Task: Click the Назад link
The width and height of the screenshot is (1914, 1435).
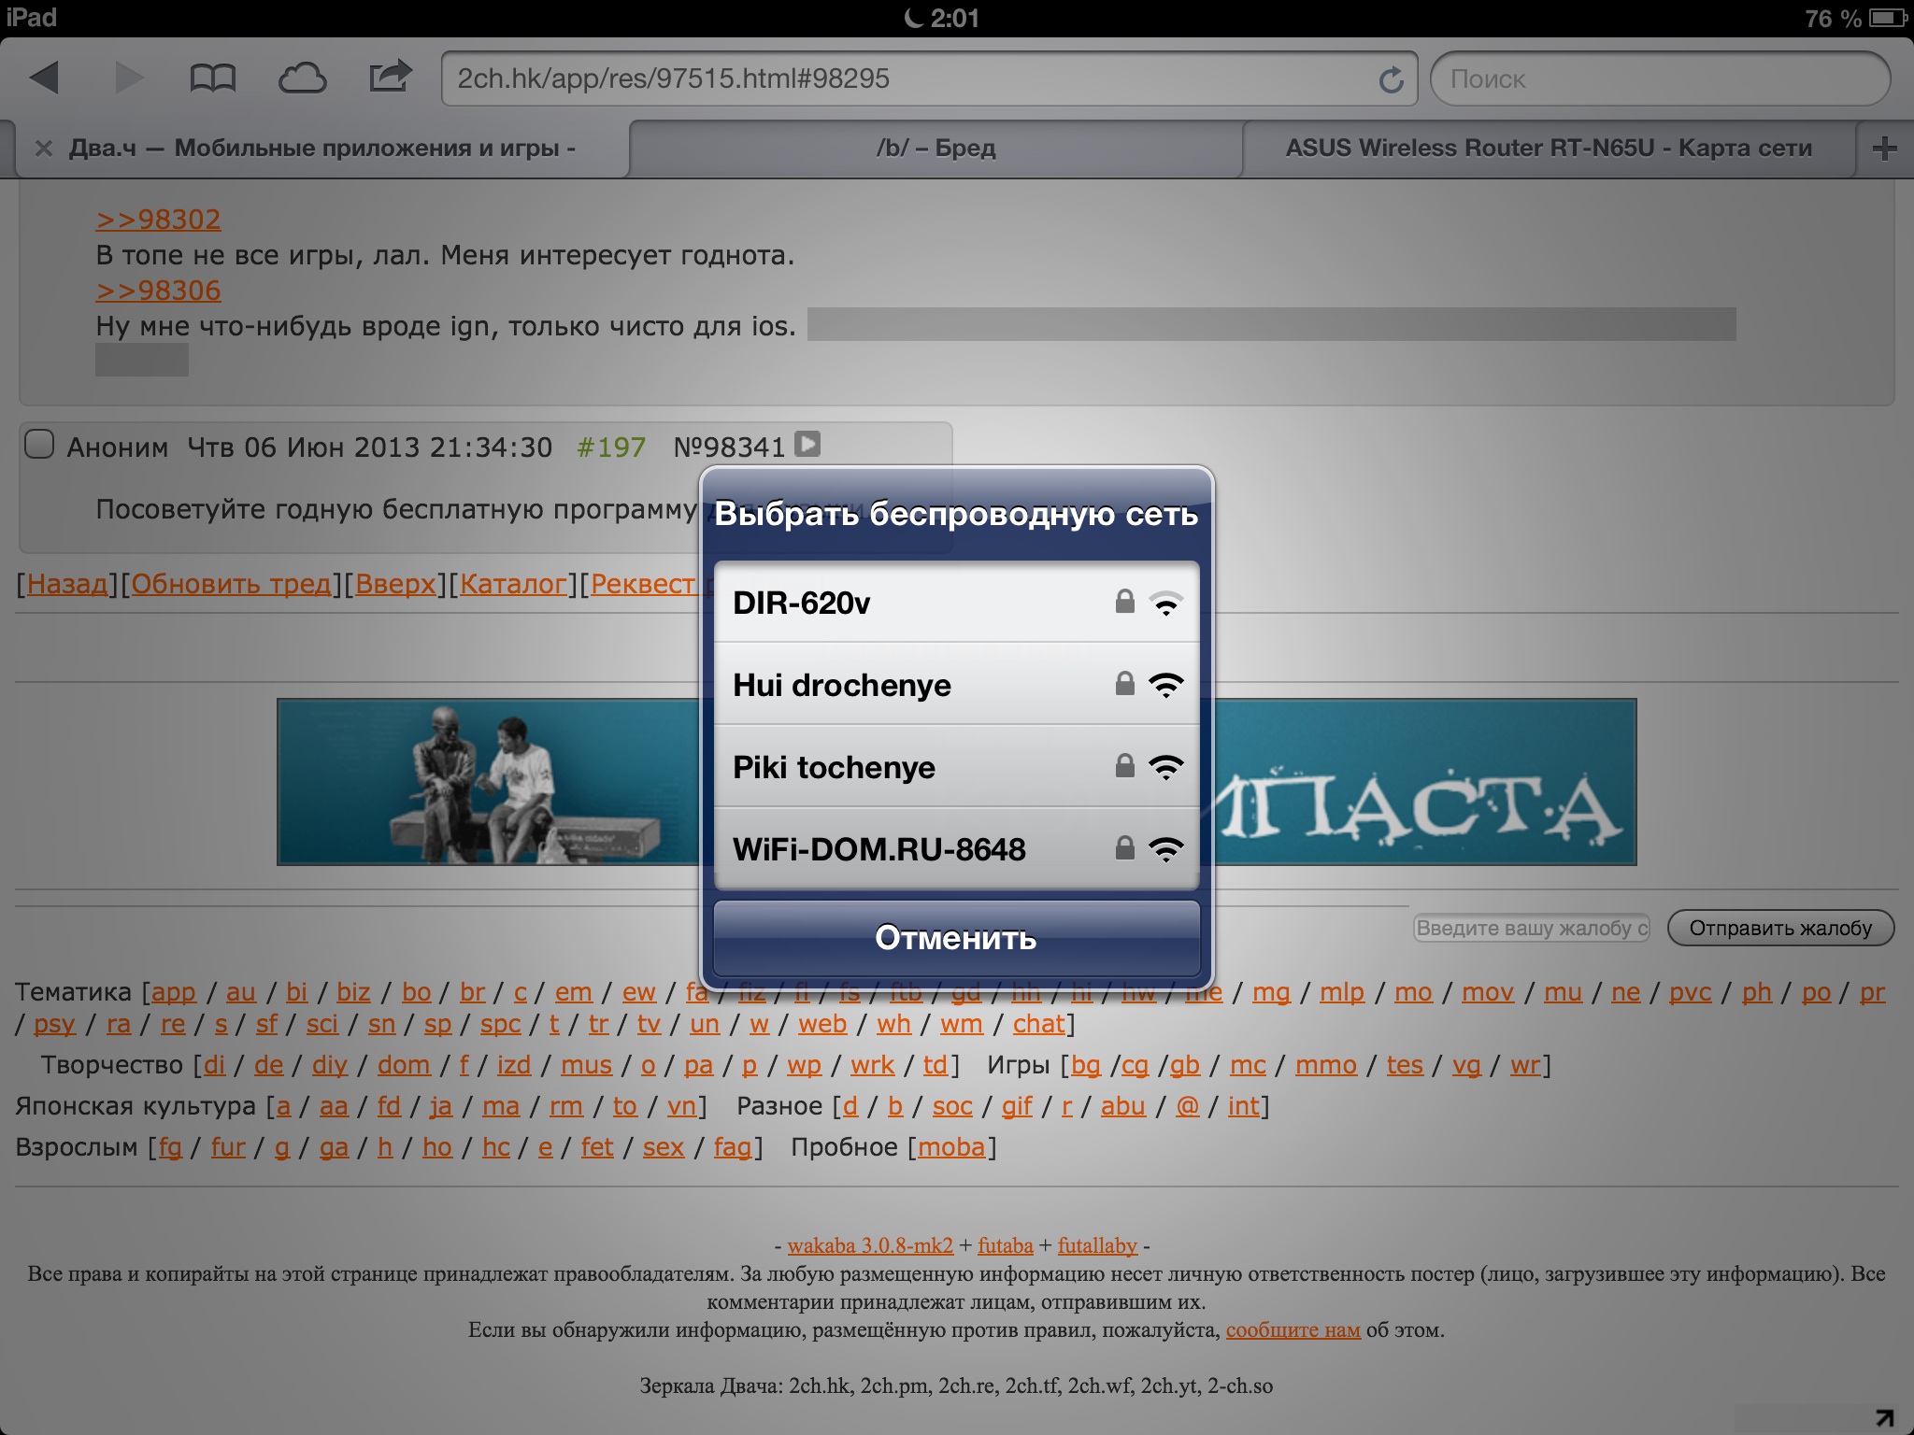Action: (x=67, y=584)
